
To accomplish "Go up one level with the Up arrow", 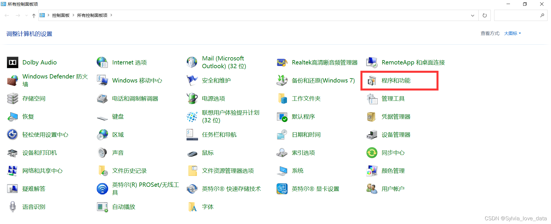I will [x=34, y=15].
